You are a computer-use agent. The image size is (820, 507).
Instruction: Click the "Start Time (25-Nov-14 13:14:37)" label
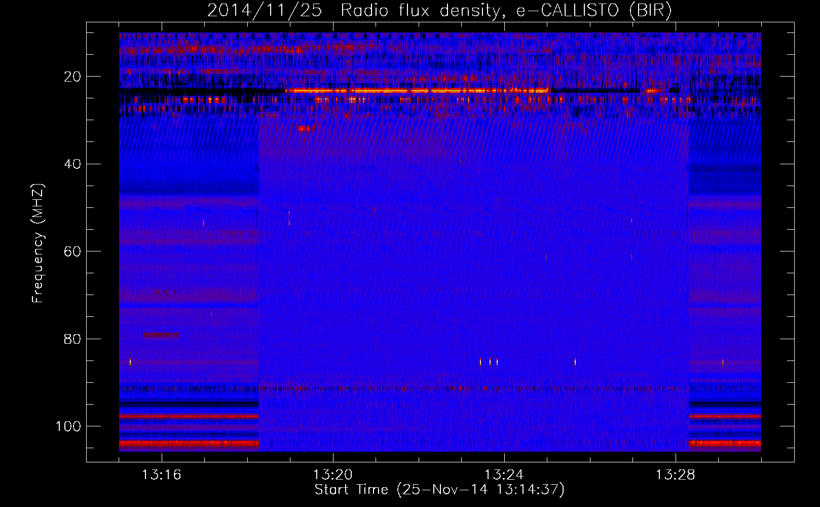(x=439, y=490)
